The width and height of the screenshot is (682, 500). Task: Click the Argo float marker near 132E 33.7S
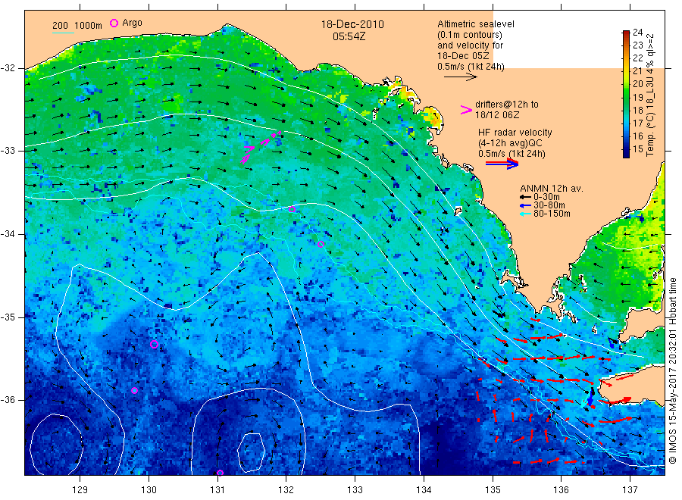[x=293, y=210]
